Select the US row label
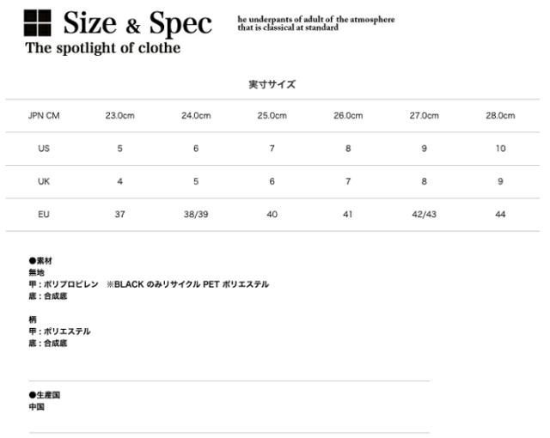 [x=44, y=149]
